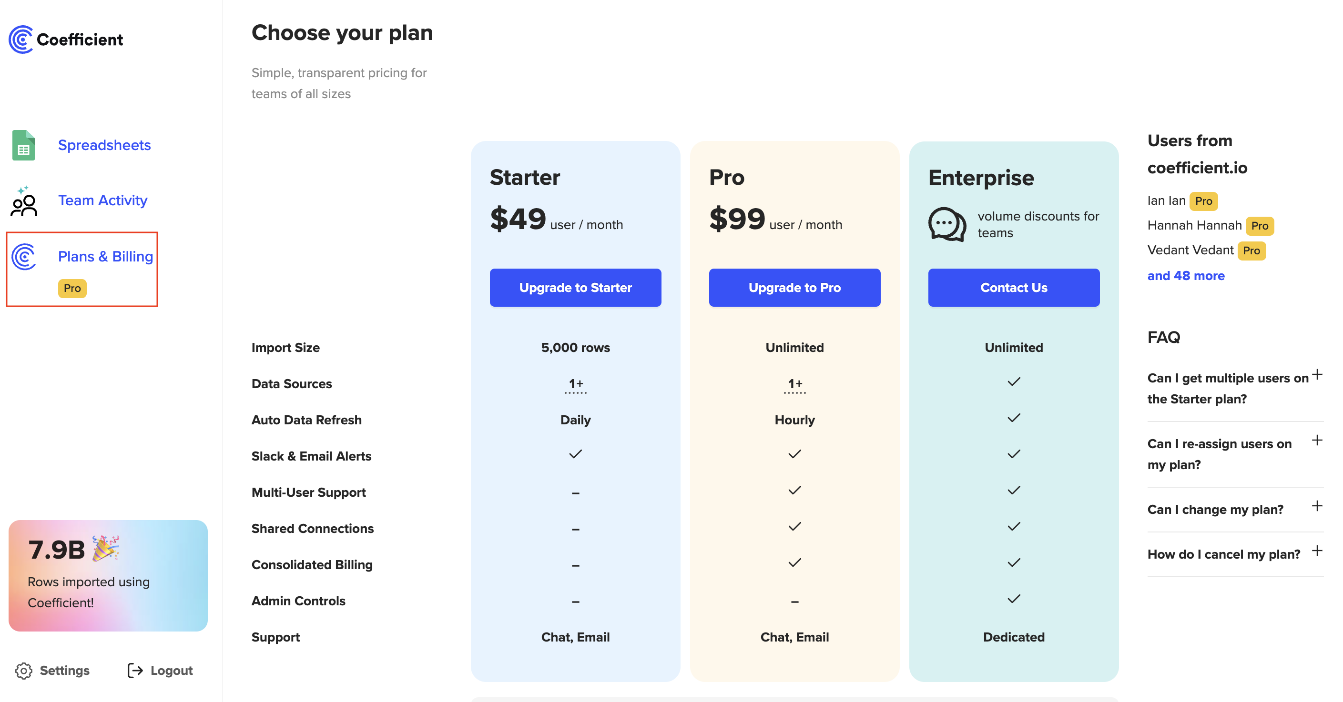Click the Plans & Billing spiral icon
This screenshot has width=1343, height=702.
click(23, 256)
